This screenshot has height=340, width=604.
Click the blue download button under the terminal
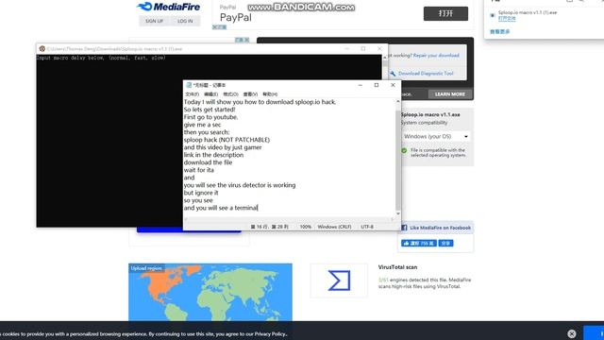(x=189, y=229)
